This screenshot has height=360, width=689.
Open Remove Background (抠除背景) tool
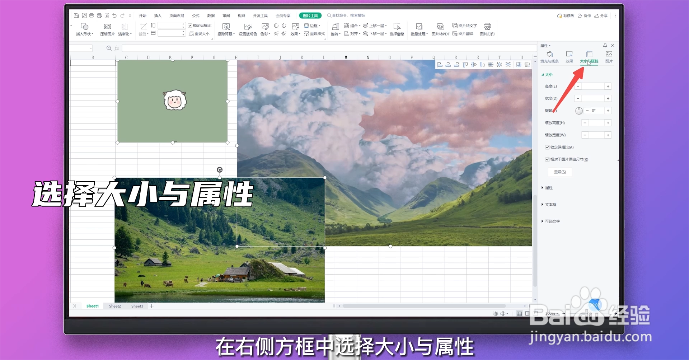point(226,29)
